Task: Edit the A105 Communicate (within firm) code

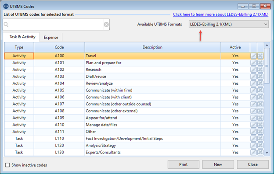Action: pos(253,90)
